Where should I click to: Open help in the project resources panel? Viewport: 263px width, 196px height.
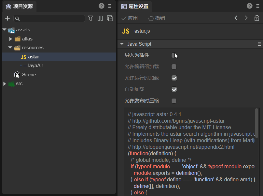102,6
